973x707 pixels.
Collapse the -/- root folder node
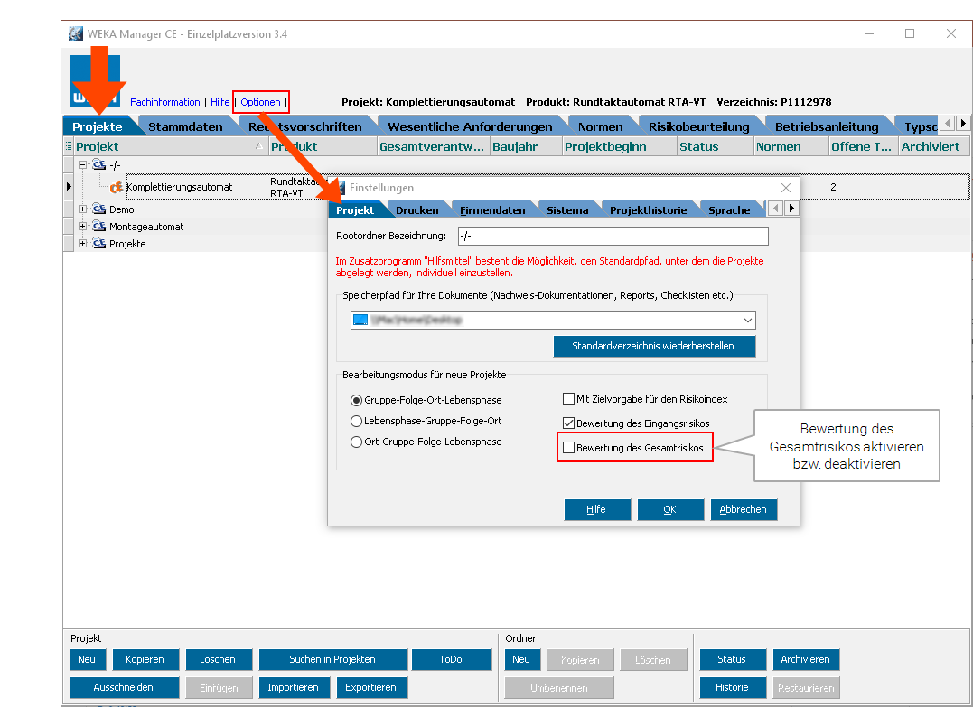point(83,165)
